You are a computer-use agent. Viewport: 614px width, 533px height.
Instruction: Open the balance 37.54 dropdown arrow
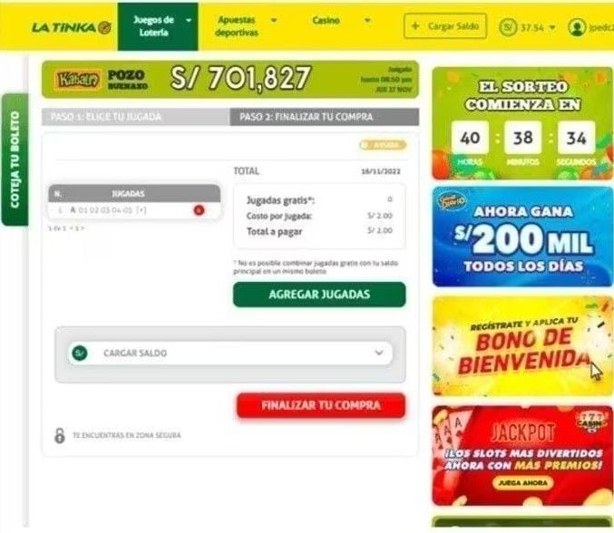[552, 27]
